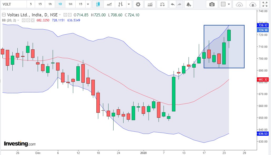Select the 1h interval

(x=50, y=4)
